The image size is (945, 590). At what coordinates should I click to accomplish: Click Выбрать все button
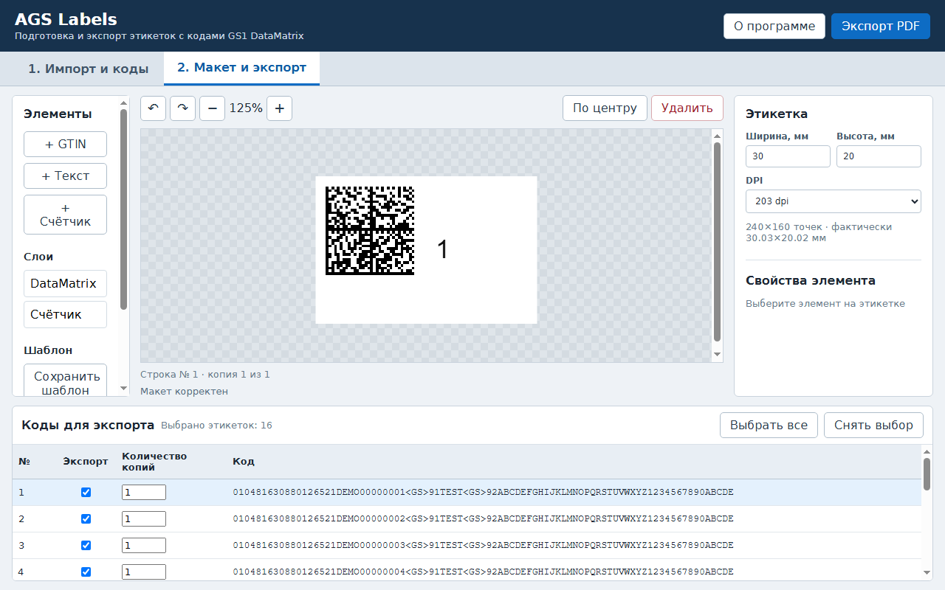(x=769, y=426)
